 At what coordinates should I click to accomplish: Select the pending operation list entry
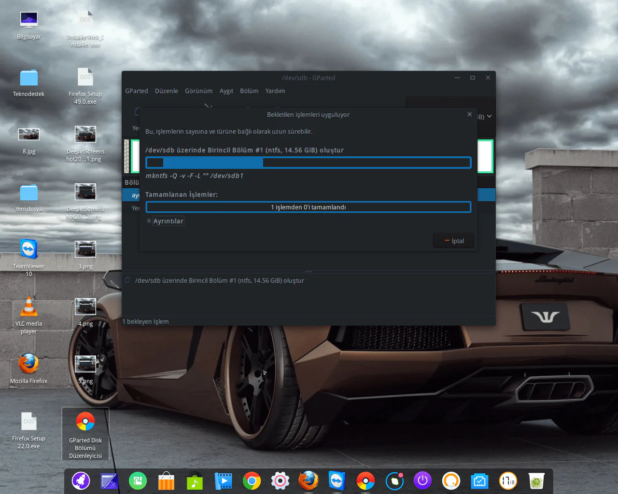(220, 280)
